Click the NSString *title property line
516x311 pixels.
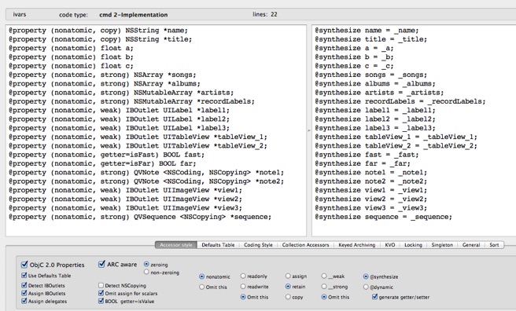click(100, 39)
